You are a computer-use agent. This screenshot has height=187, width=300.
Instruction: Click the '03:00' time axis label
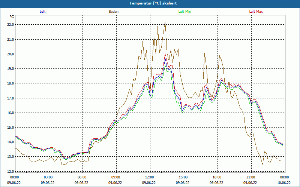[x=48, y=177]
